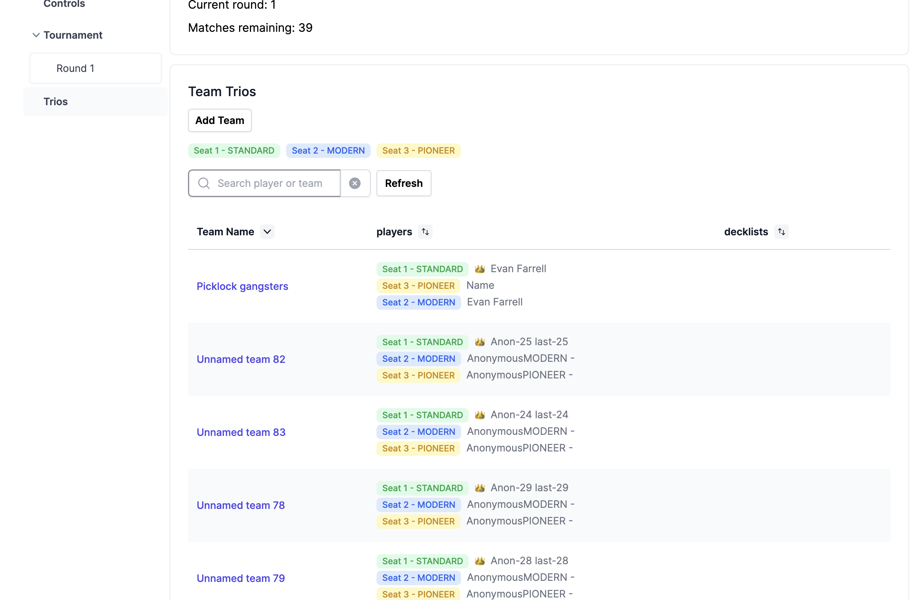Image resolution: width=923 pixels, height=600 pixels.
Task: Toggle Seat 1 - STANDARD filter tag
Action: [x=234, y=151]
